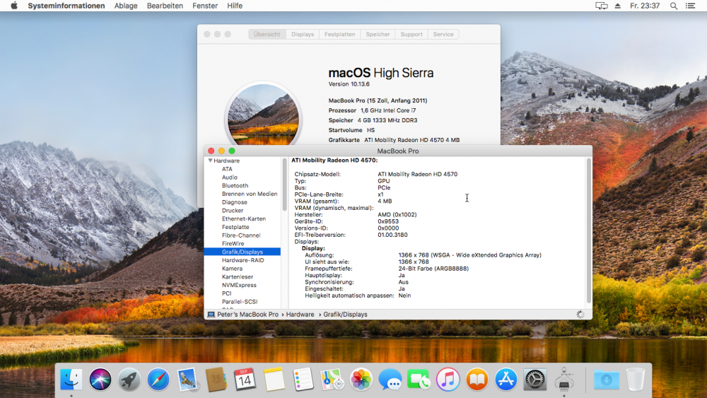Screen dimensions: 707x398
Task: Open Calendar icon showing 14
Action: pos(245,380)
